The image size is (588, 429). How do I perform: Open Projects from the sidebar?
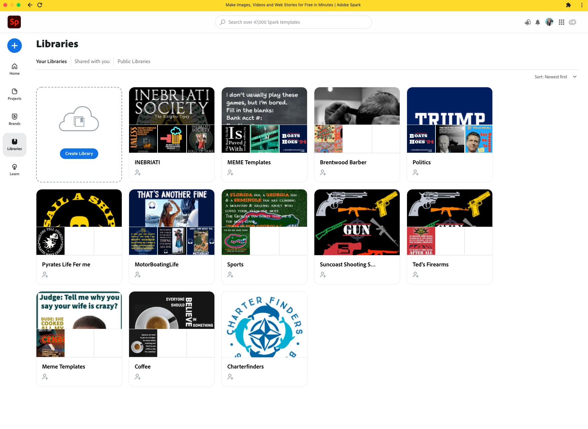pyautogui.click(x=15, y=95)
